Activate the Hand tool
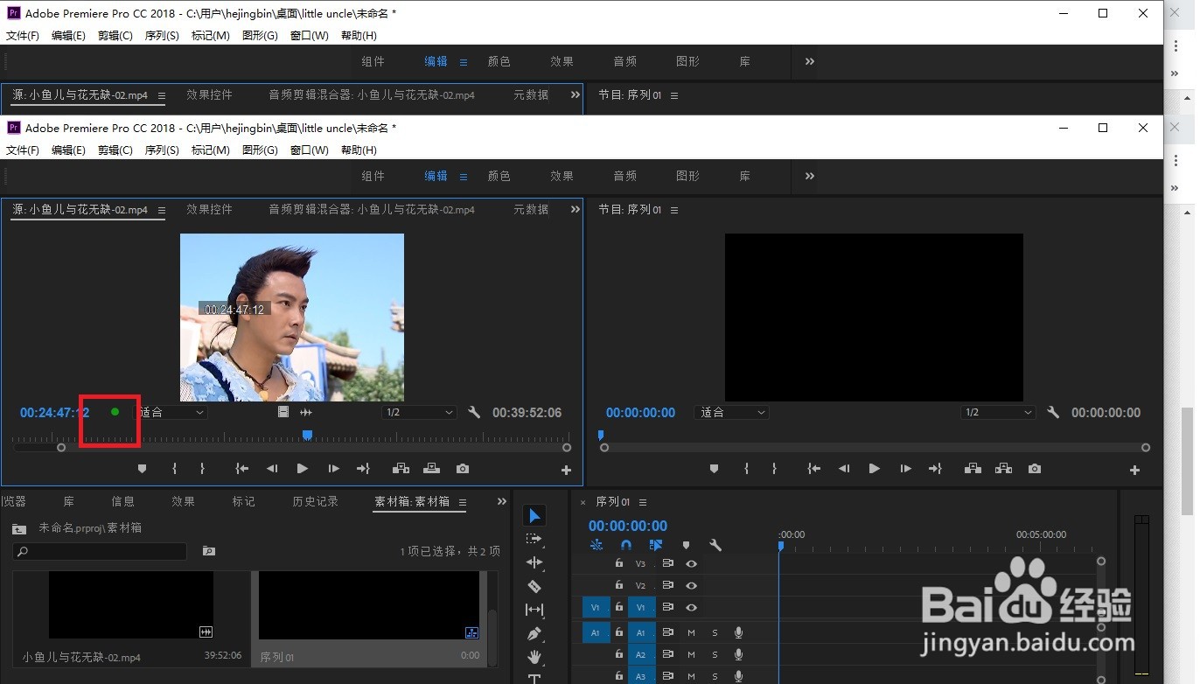Image resolution: width=1200 pixels, height=684 pixels. 534,653
